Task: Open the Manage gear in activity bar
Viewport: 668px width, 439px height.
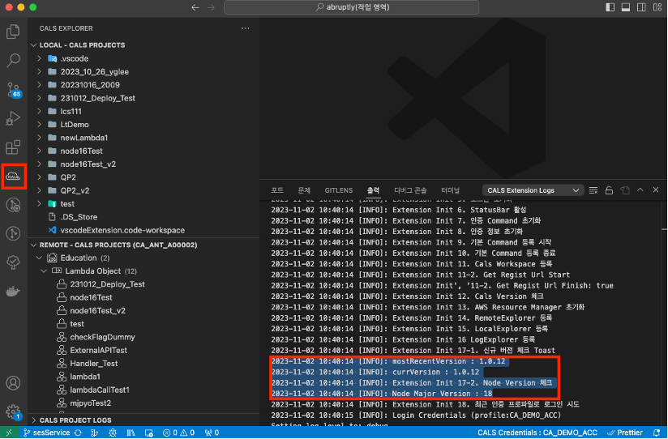Action: click(13, 411)
